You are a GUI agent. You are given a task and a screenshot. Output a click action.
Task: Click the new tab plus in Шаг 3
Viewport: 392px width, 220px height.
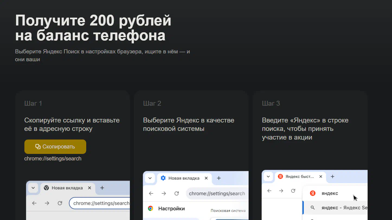pyautogui.click(x=333, y=177)
